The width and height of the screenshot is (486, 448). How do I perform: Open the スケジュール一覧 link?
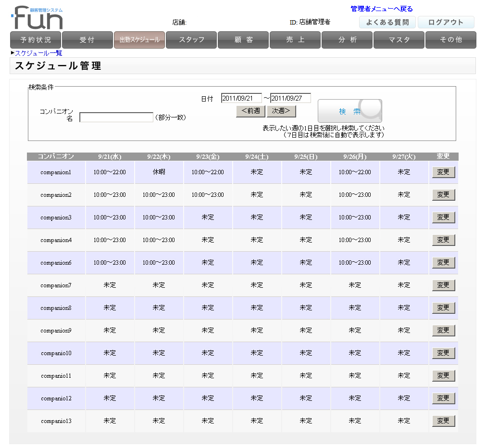pos(38,53)
